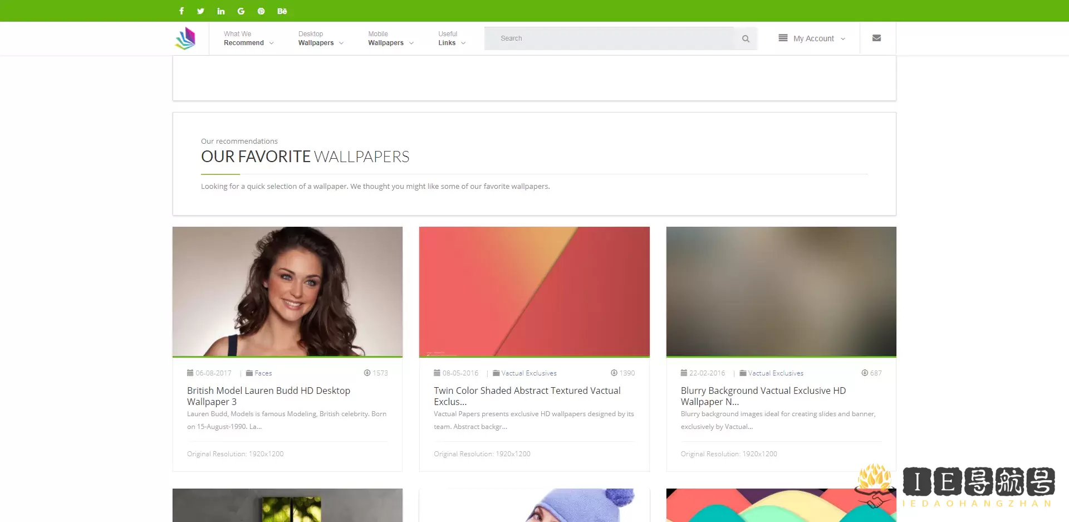
Task: Click the colorful site logo
Action: click(x=185, y=38)
